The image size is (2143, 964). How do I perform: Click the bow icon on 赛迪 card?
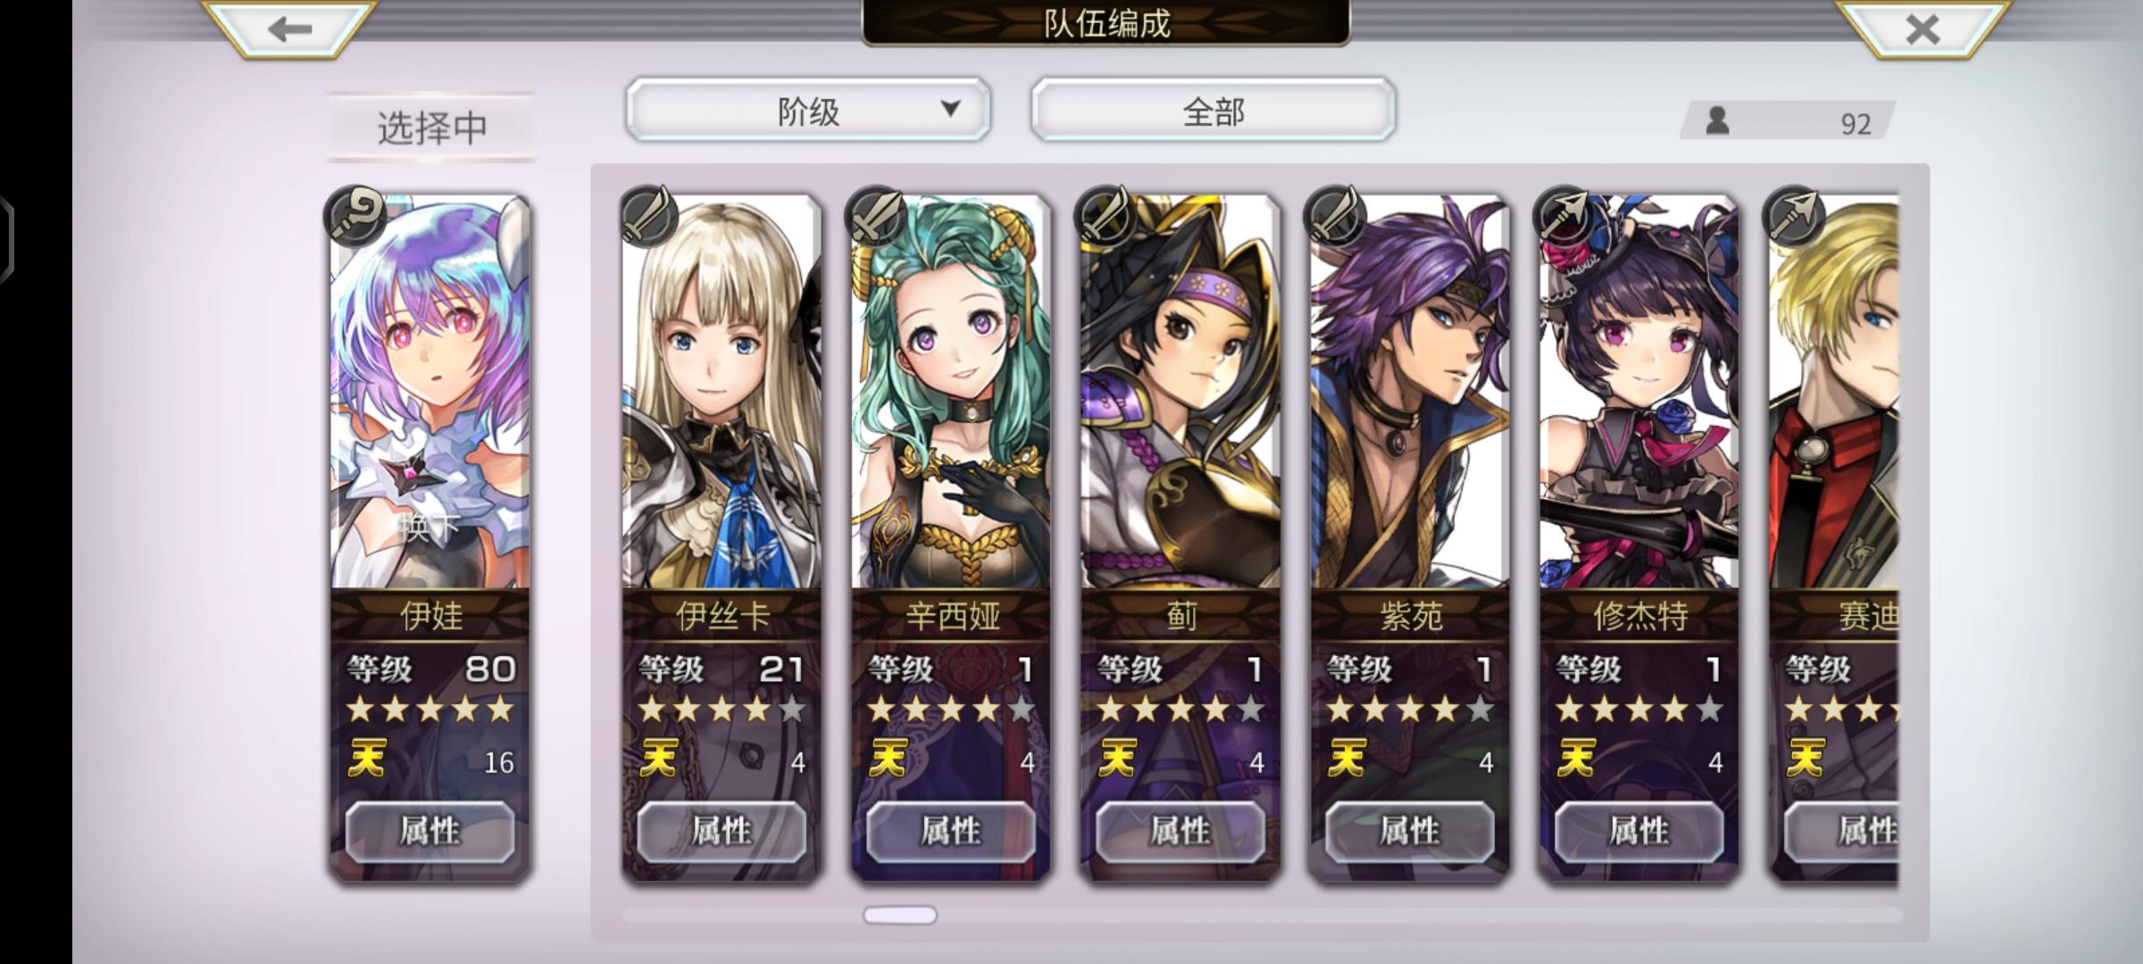(x=1793, y=215)
